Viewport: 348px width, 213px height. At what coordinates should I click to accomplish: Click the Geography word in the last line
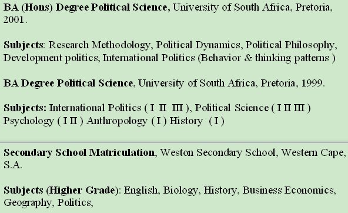[x=27, y=203]
